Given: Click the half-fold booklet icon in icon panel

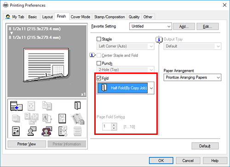Looking at the screenshot, I should coord(77,106).
